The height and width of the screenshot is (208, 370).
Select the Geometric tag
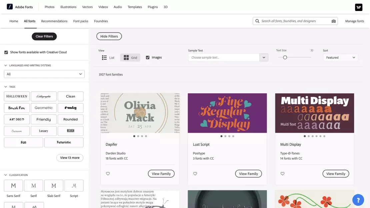[44, 108]
